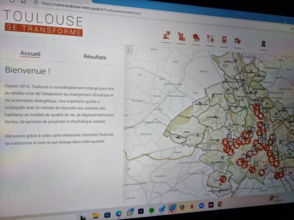
Task: Open Microsoft Edge from the taskbar
Action: [119, 214]
